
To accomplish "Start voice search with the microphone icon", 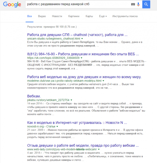I will pyautogui.click(x=138, y=4).
